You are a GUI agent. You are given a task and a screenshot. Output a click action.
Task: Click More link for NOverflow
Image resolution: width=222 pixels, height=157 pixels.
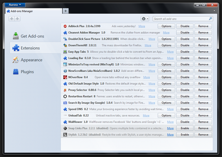coord(147,77)
